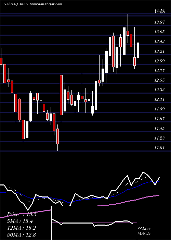Select the 11.23 price axis label
The height and width of the screenshot is (240, 171).
160,138
